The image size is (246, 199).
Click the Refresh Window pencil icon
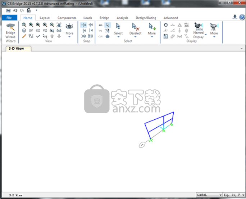coord(24,36)
